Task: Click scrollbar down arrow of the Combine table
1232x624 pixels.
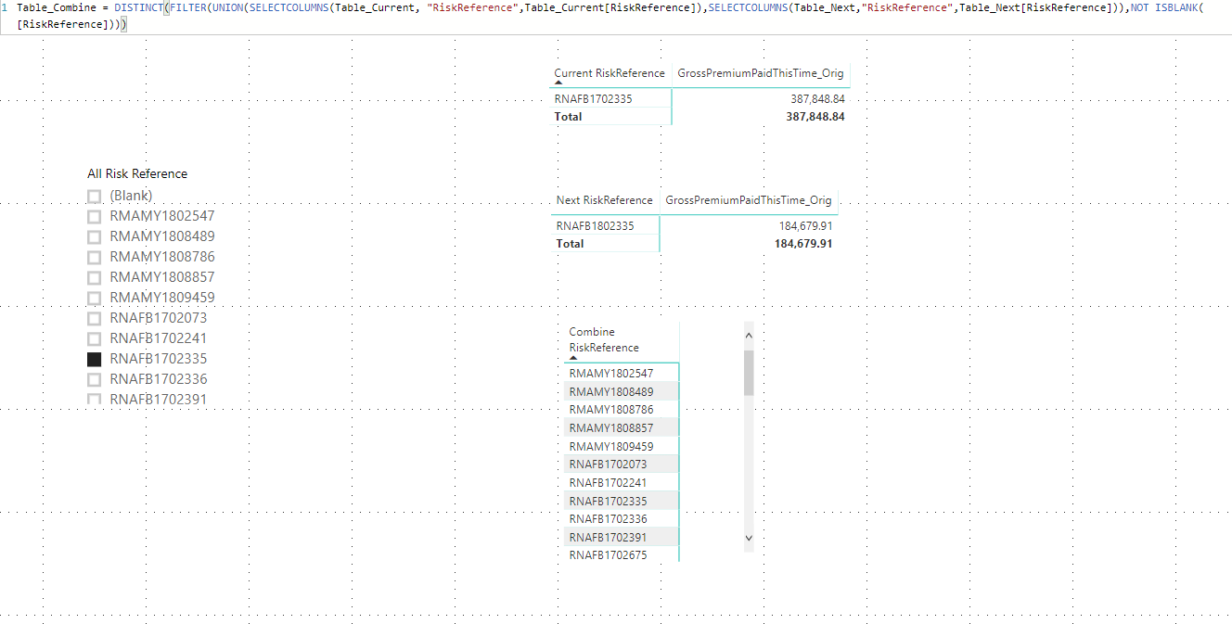Action: click(749, 538)
